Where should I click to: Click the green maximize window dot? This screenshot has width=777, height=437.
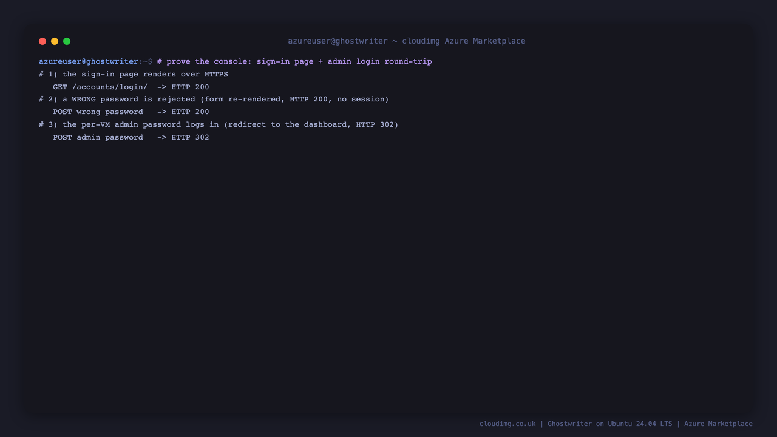(67, 41)
